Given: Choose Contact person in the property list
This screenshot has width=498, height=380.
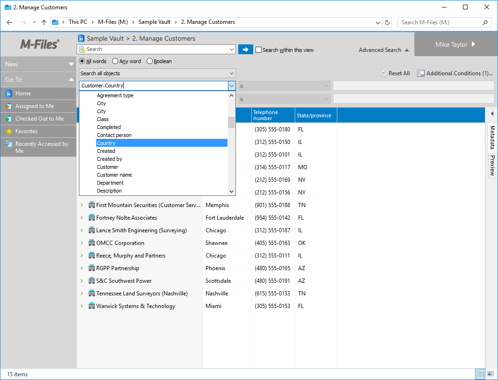Looking at the screenshot, I should click(162, 135).
